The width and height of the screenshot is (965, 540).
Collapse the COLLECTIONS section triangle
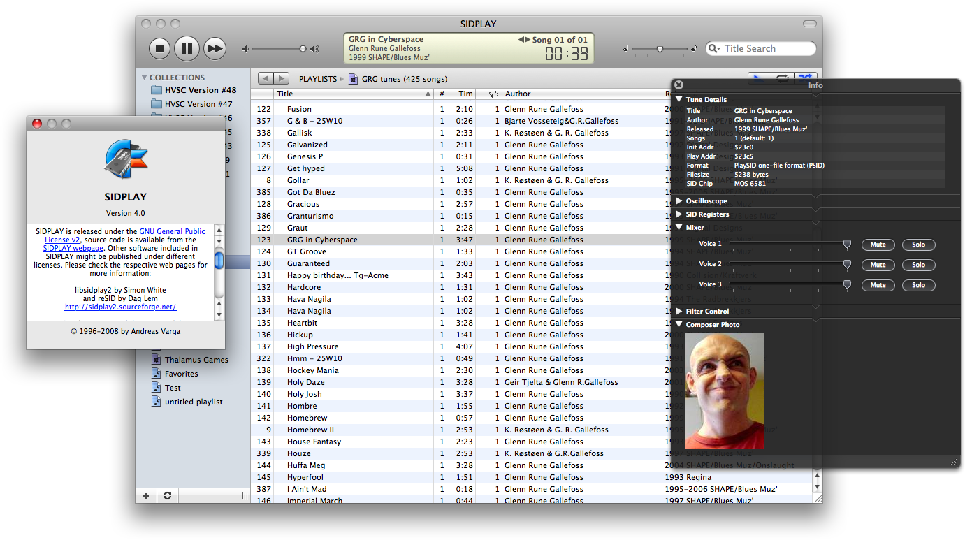144,78
